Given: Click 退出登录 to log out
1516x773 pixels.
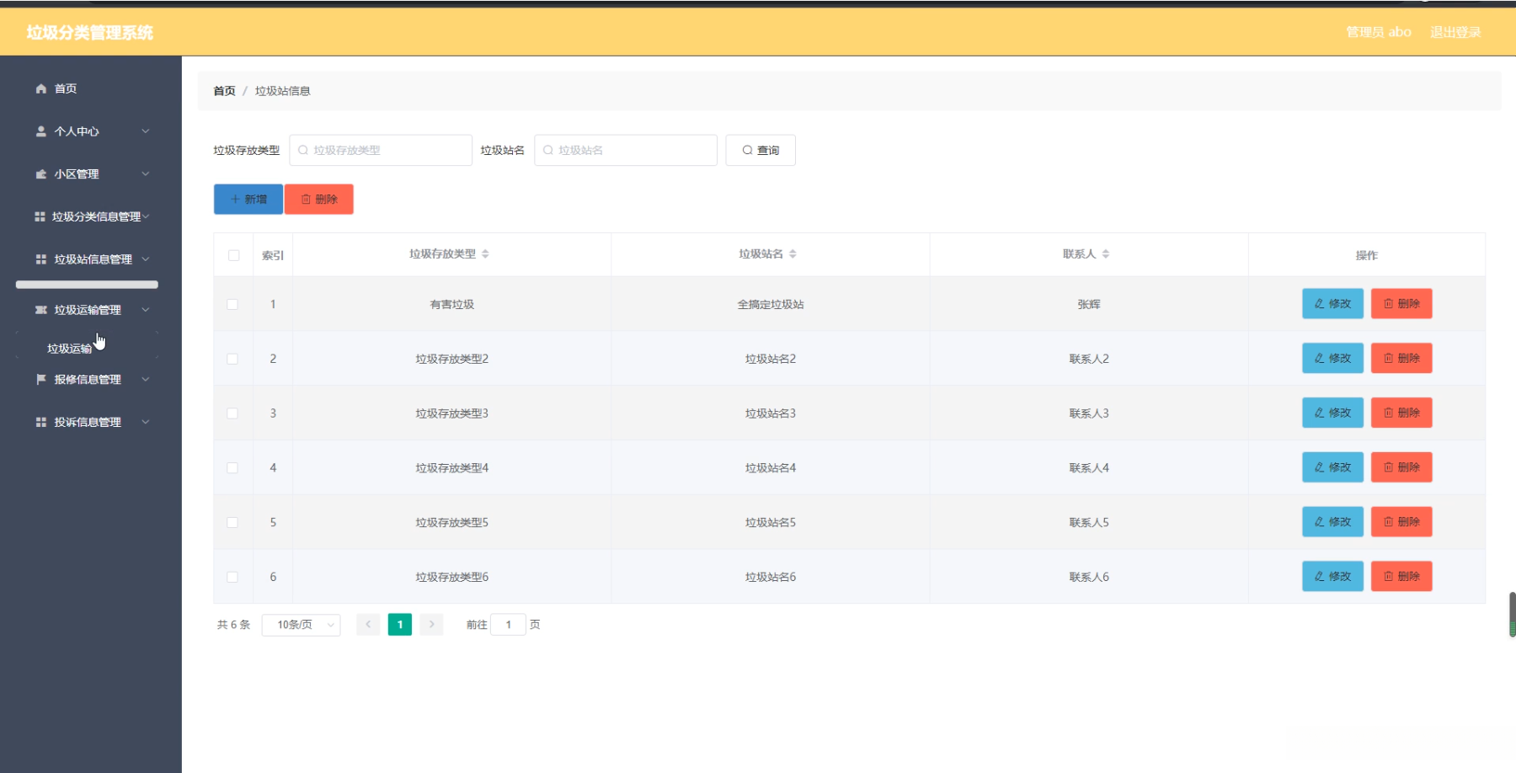Looking at the screenshot, I should pos(1455,32).
